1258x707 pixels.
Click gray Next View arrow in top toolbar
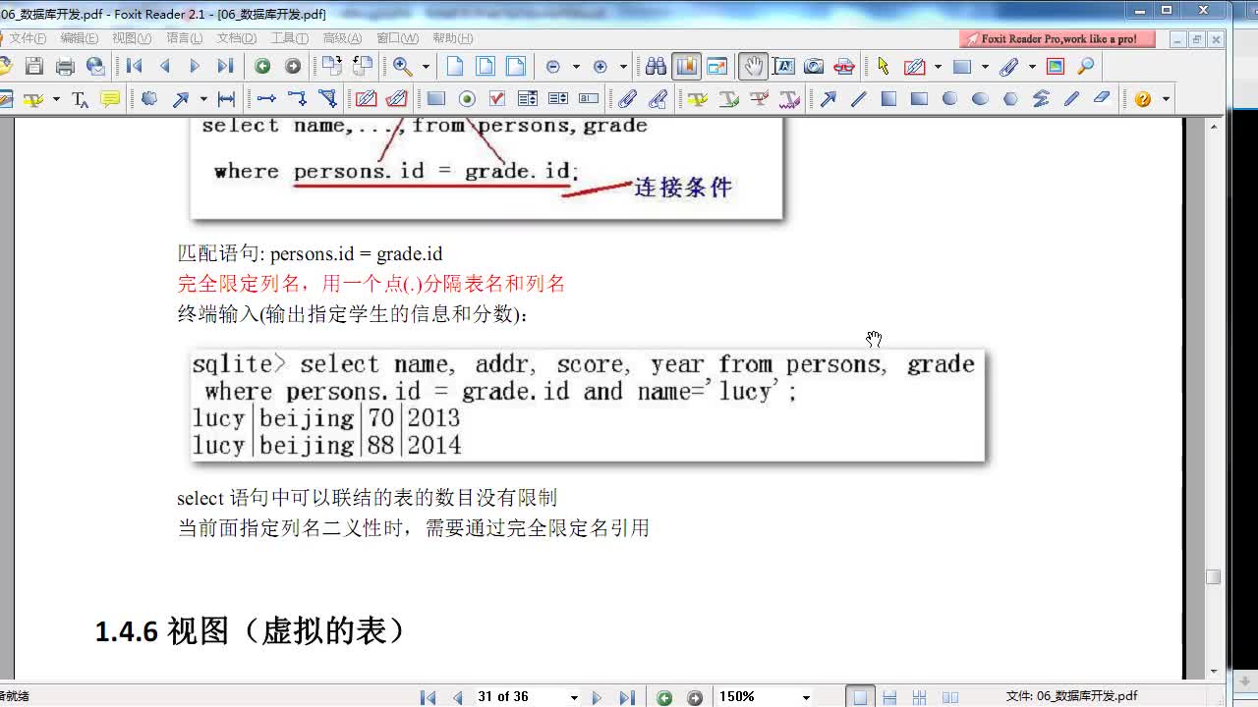293,67
